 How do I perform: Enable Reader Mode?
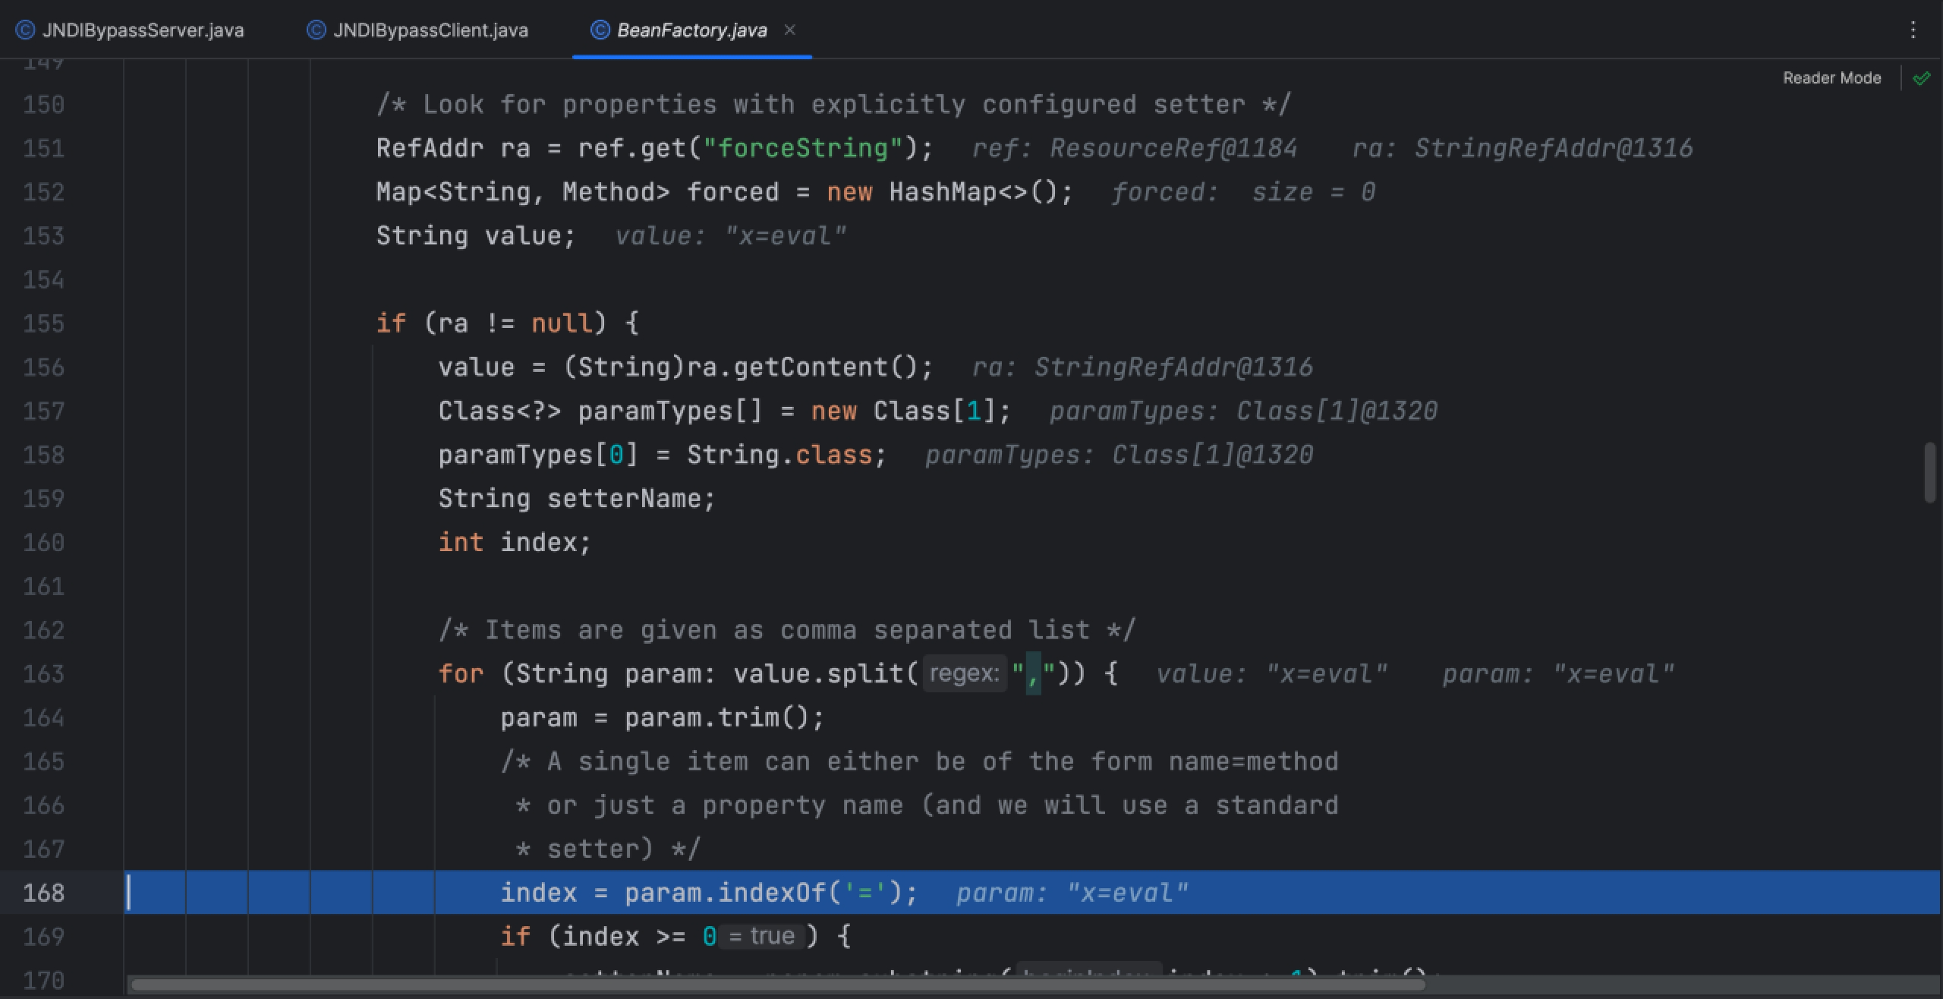[x=1831, y=78]
